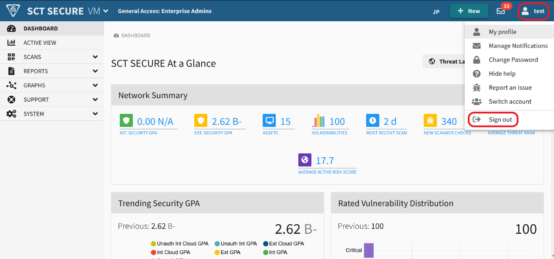Expand the System sidebar section chevron
The height and width of the screenshot is (259, 554).
pos(95,114)
